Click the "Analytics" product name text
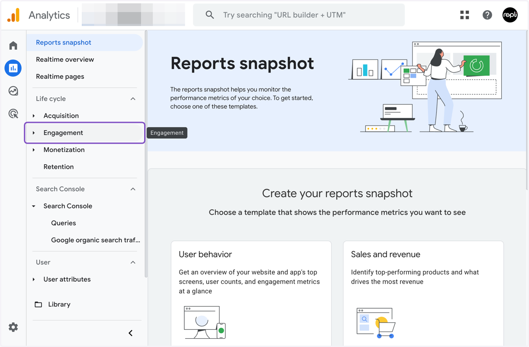 point(49,15)
